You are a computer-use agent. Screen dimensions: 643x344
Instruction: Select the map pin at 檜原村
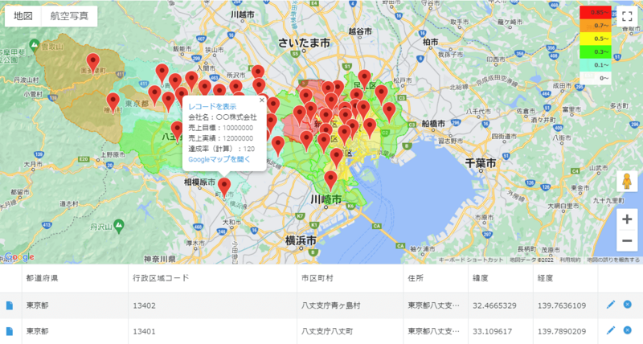click(x=113, y=104)
